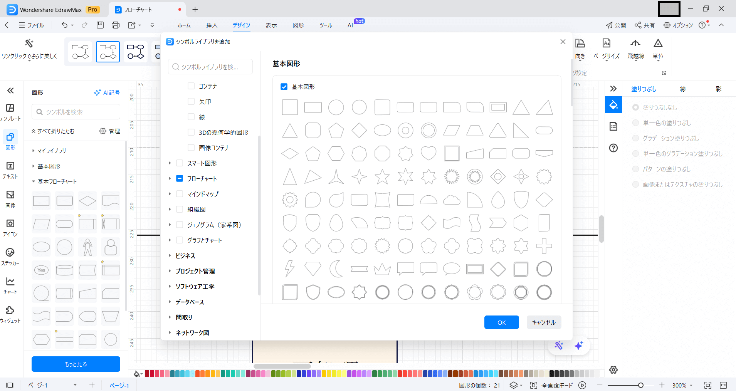Open チャート panel in the left sidebar
Screen dimensions: 736x391
click(10, 286)
